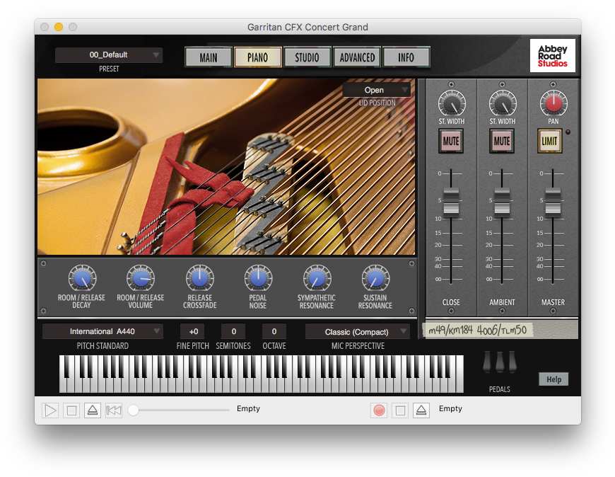Viewport: 615px width, 477px height.
Task: Eject the loaded playback file
Action: (93, 410)
